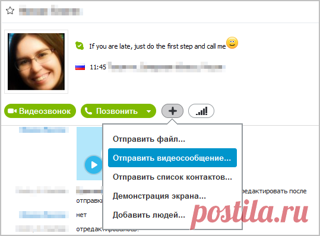The image size is (320, 236).
Task: Expand the Позвонить dropdown arrow
Action: [149, 111]
